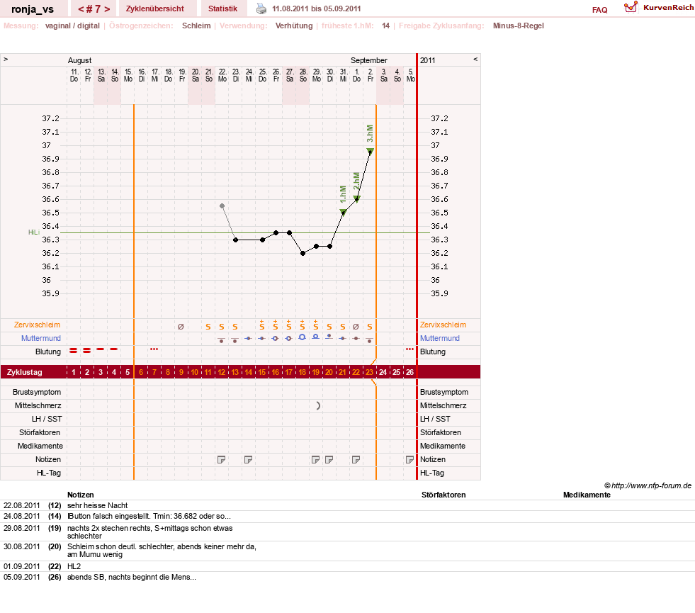The image size is (695, 613).
Task: Open the ronja_vs user tab
Action: coord(33,9)
